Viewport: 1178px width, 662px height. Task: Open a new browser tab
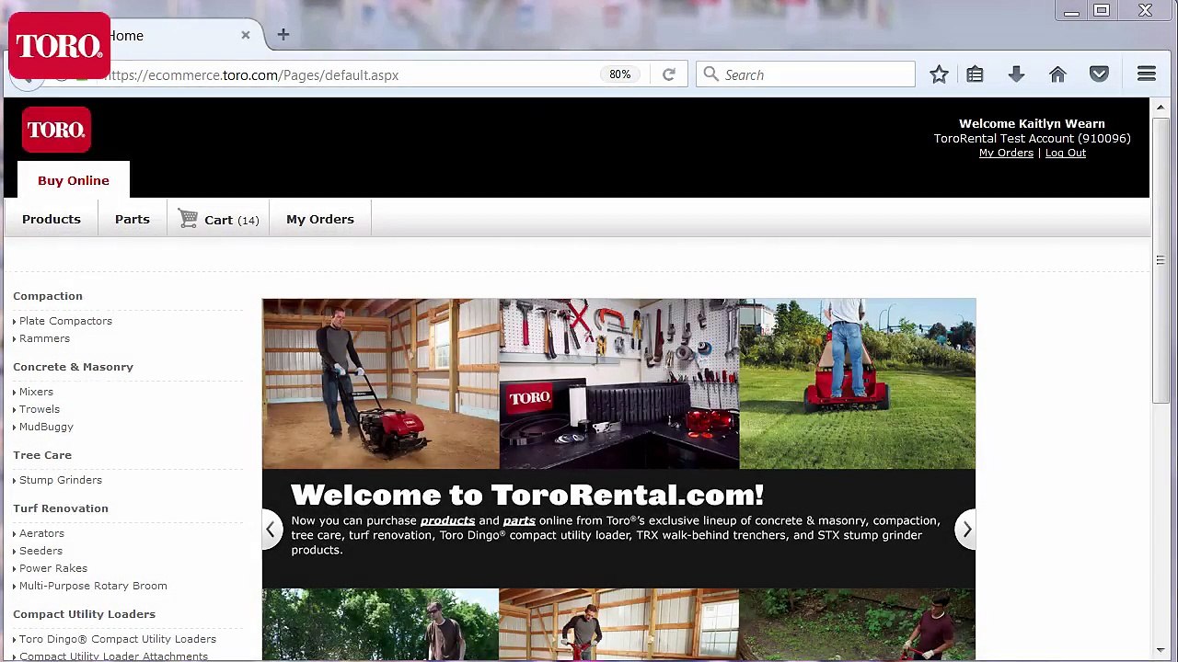coord(283,35)
